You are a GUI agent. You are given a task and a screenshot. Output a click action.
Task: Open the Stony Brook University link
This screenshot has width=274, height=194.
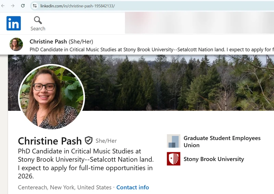pos(214,159)
